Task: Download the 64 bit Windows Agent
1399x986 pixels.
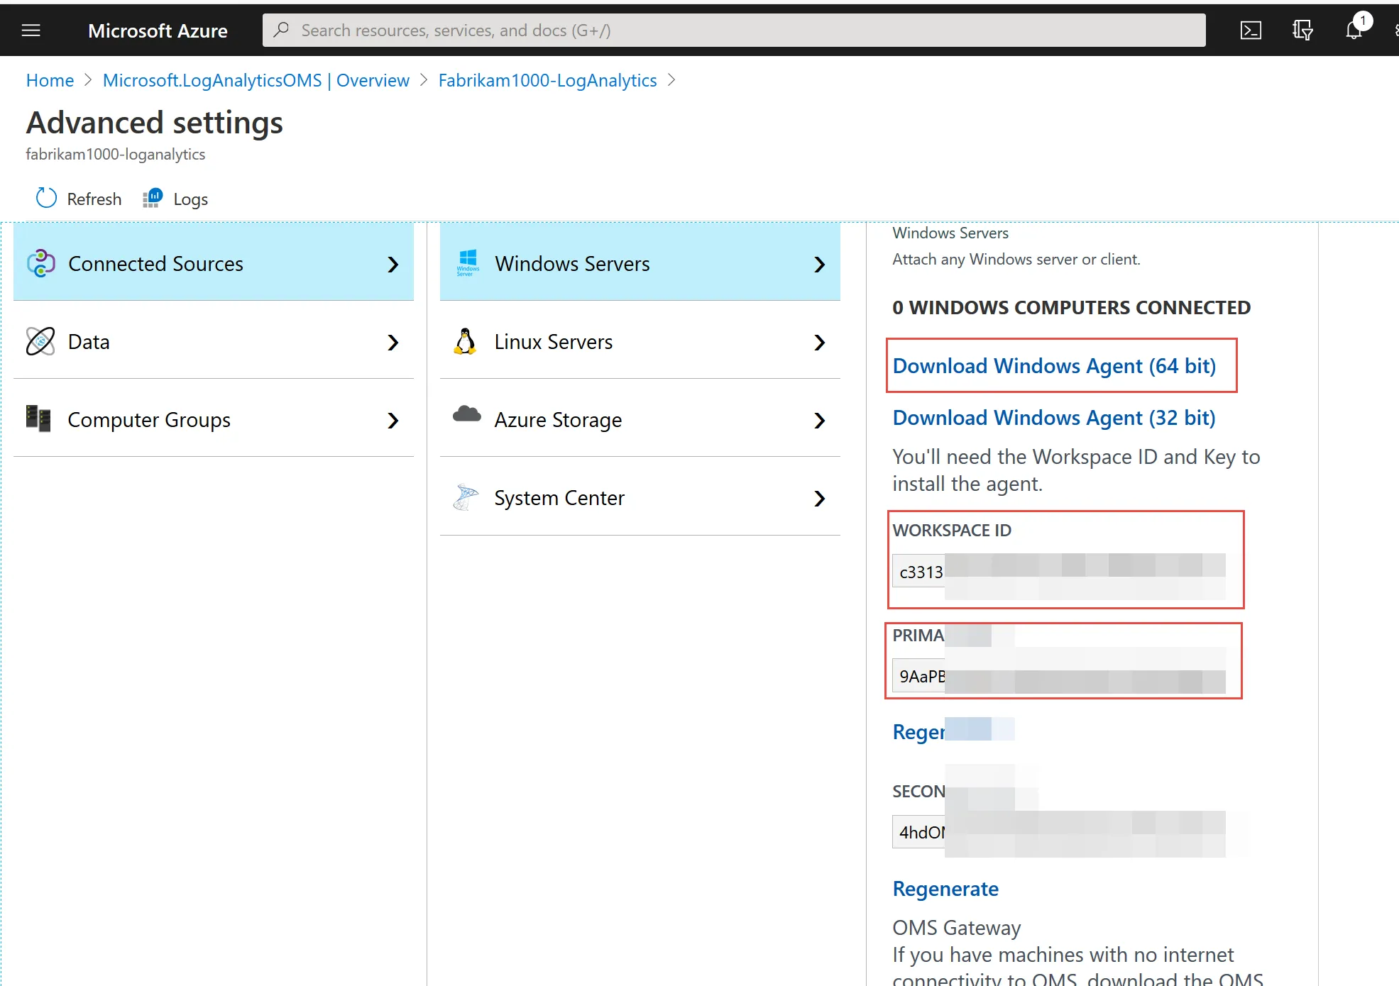Action: (x=1053, y=366)
